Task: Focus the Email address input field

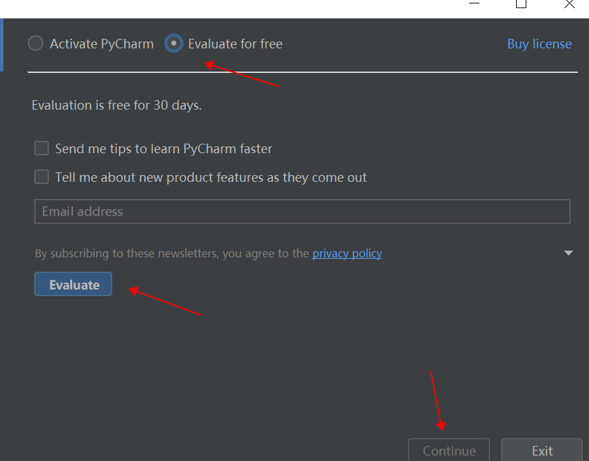Action: click(x=302, y=212)
